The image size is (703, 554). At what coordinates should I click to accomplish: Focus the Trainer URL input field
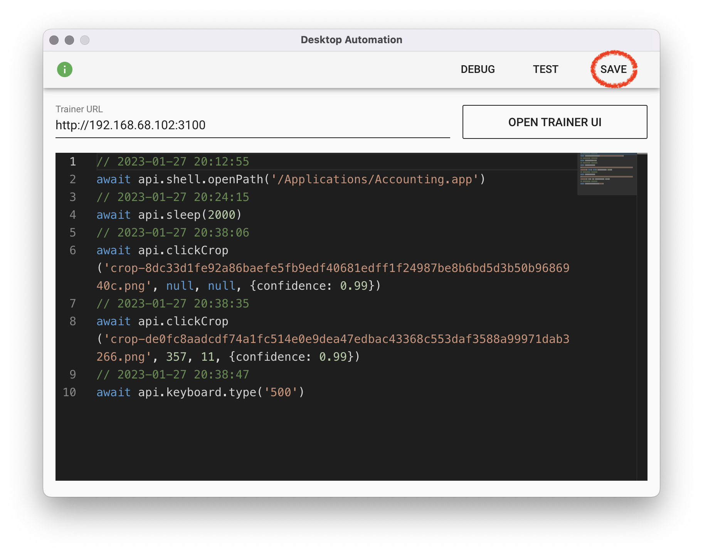(x=252, y=125)
